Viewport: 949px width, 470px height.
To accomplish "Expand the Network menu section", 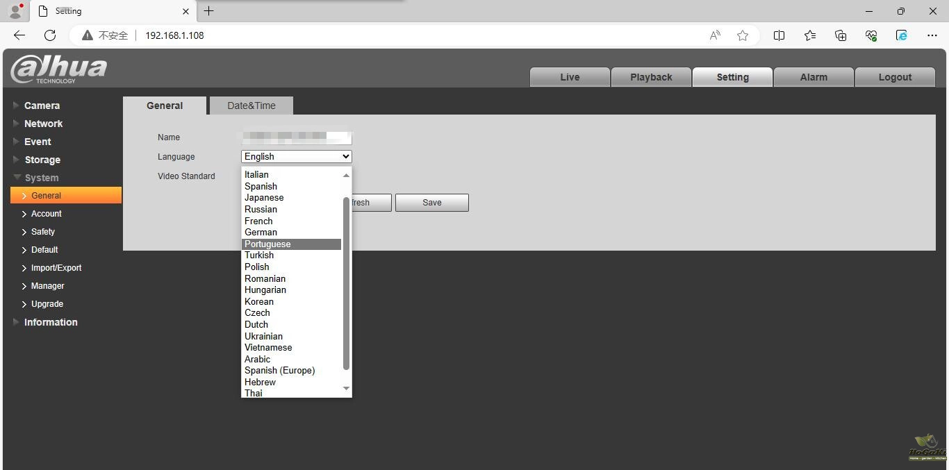I will point(43,124).
